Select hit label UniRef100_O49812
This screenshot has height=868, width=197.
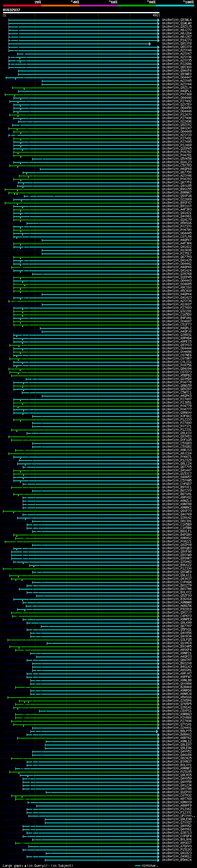coord(177,856)
